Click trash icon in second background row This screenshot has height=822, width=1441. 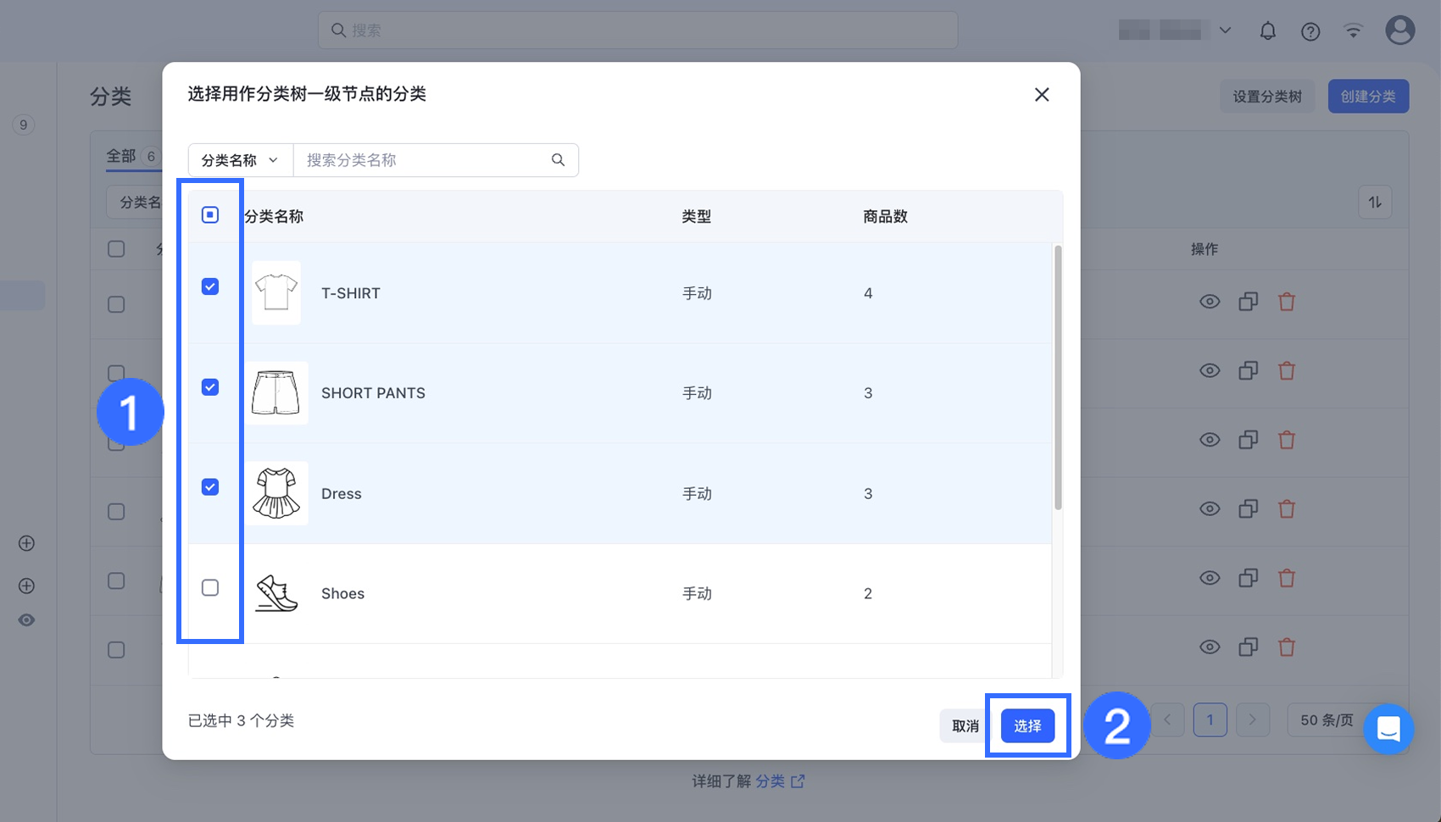pos(1287,370)
